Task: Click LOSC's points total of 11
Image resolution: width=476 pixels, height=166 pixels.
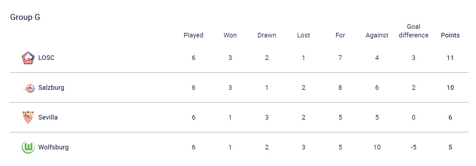Action: [450, 58]
